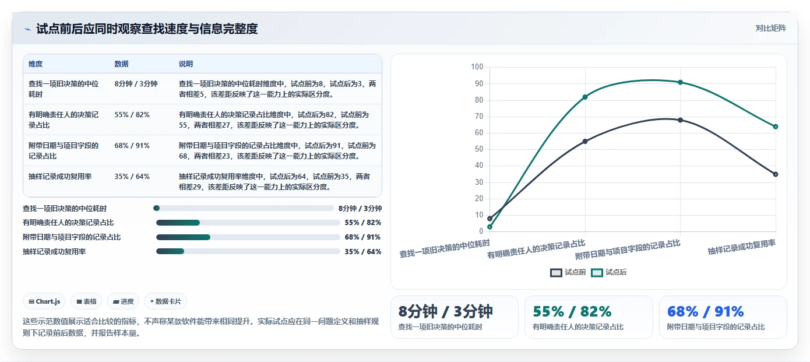Click the y-axis value 0
The image size is (810, 362).
click(481, 231)
